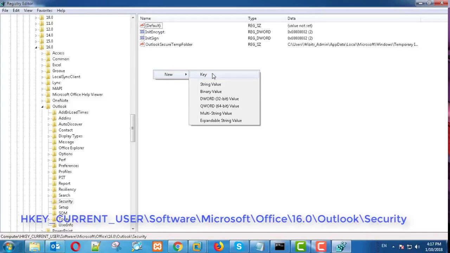The height and width of the screenshot is (253, 450).
Task: Choose Binary Value from the submenu
Action: coord(224,91)
